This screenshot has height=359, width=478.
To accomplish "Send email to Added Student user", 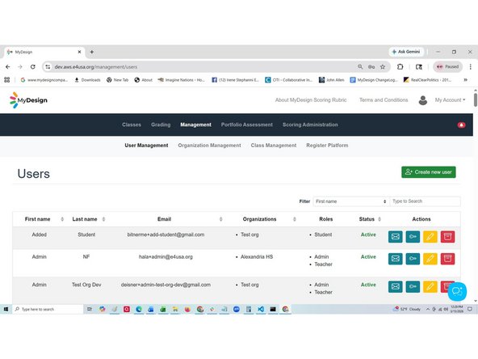I will click(396, 237).
